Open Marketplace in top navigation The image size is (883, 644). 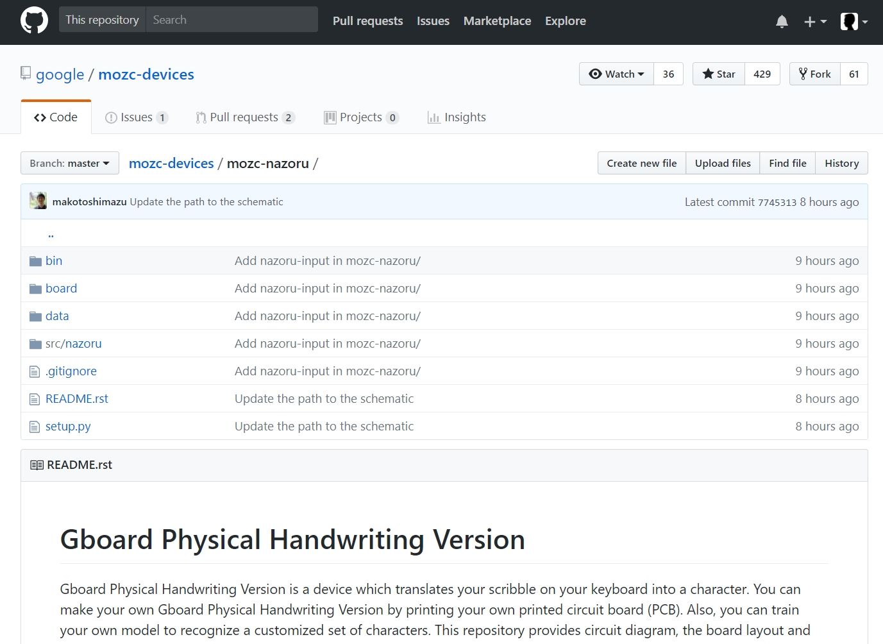tap(497, 21)
